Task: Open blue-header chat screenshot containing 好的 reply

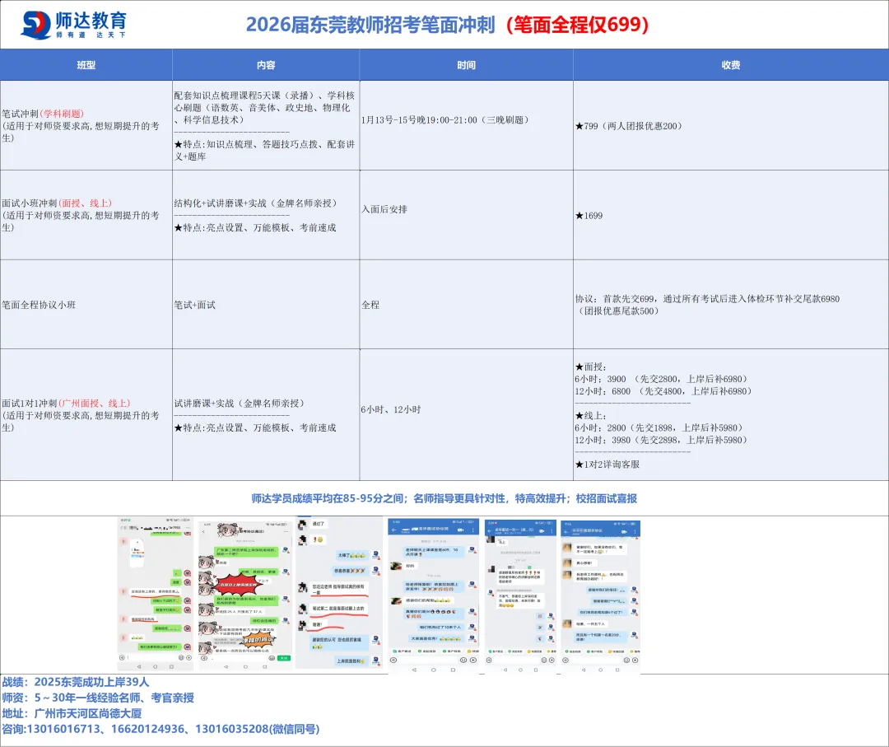Action: (x=434, y=596)
